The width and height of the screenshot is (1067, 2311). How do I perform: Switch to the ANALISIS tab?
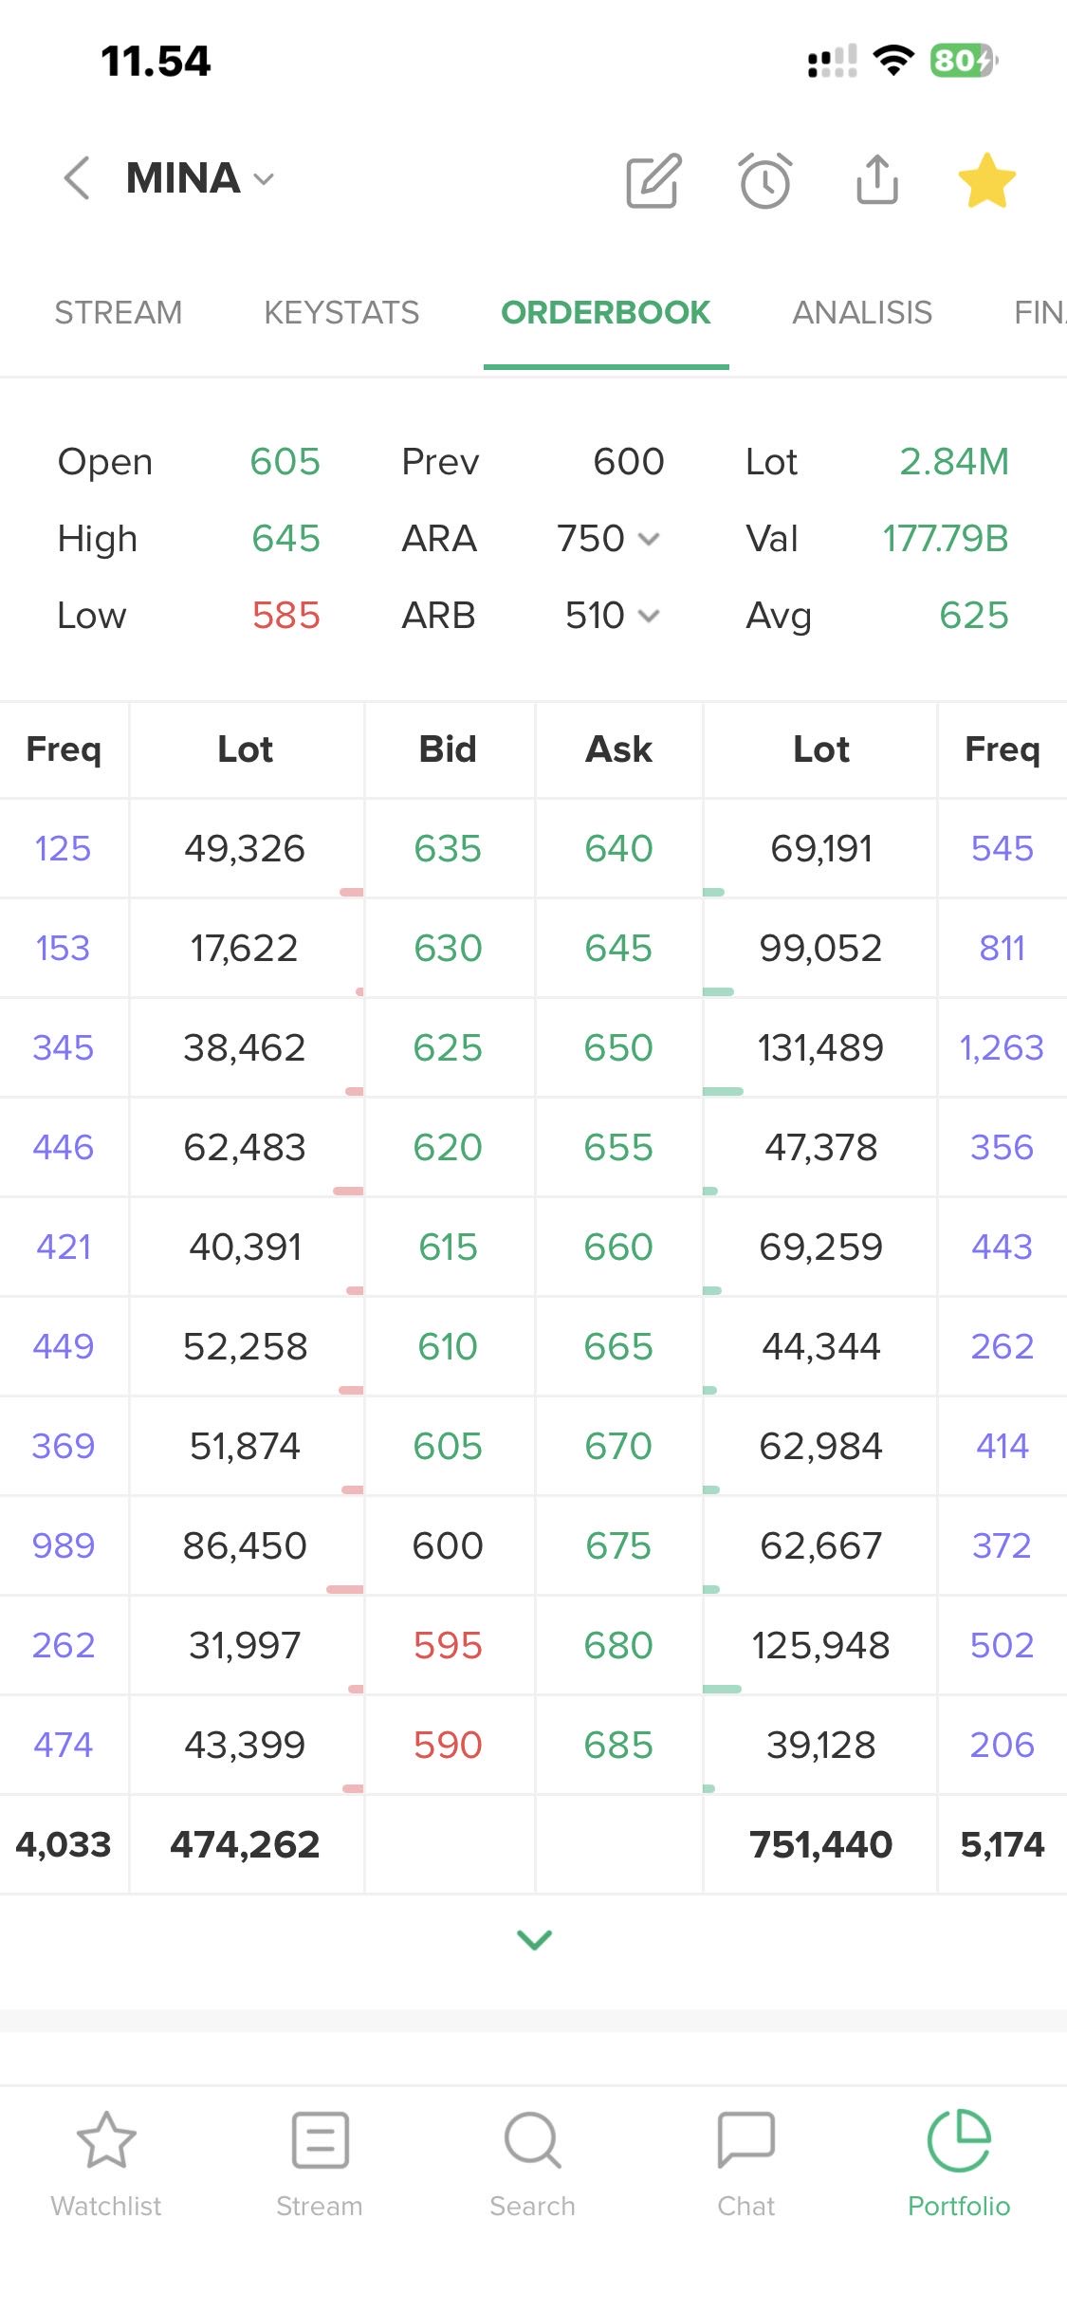click(862, 312)
